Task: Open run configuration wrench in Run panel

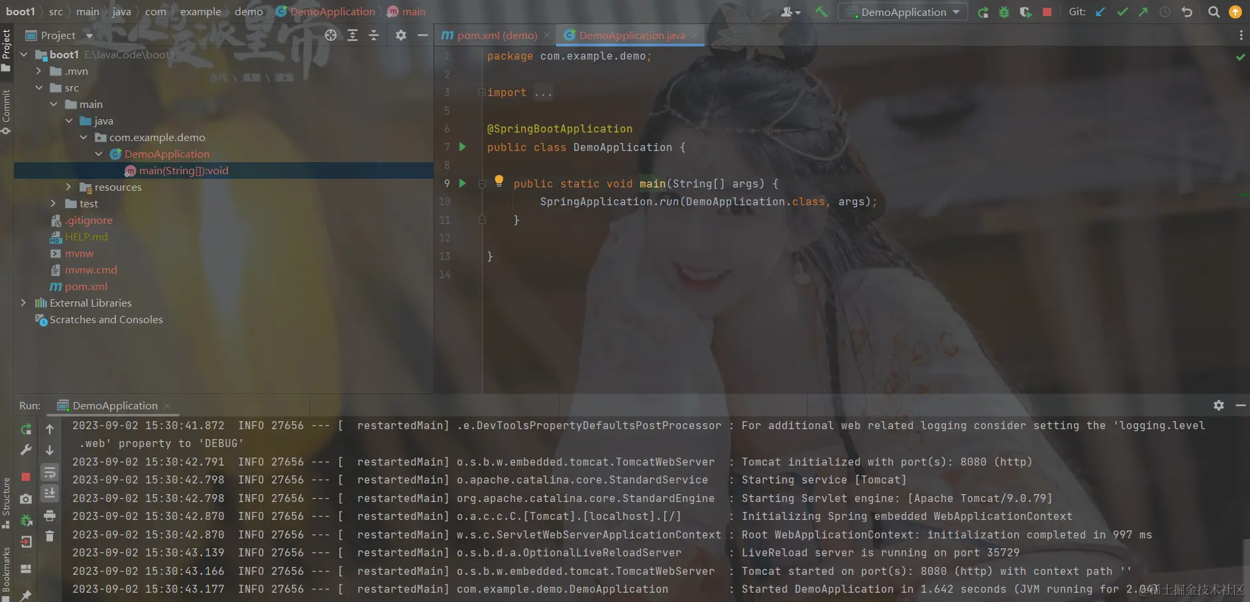Action: coord(26,450)
